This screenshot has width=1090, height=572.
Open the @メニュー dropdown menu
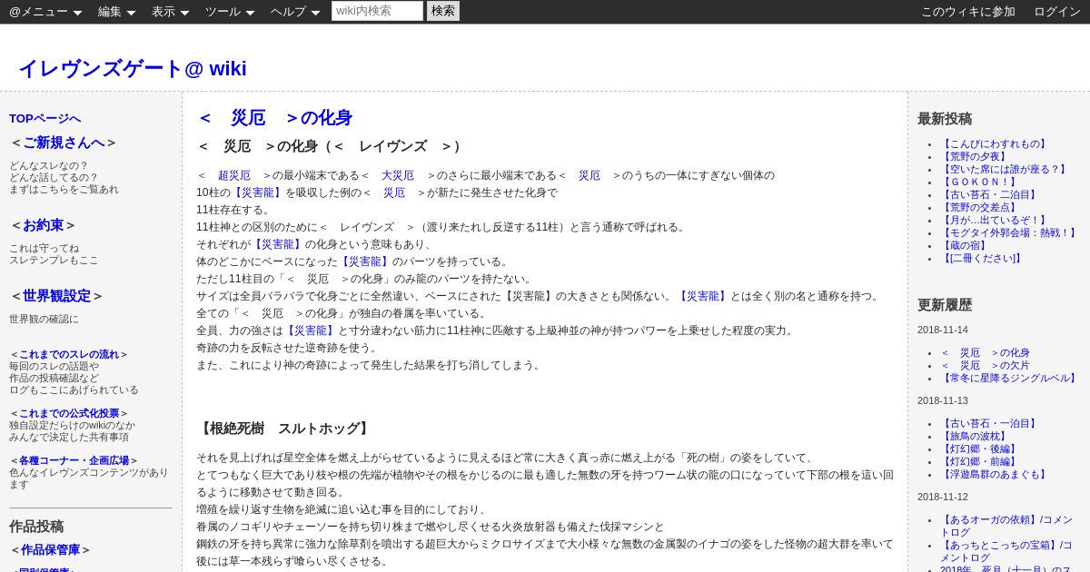tap(45, 12)
